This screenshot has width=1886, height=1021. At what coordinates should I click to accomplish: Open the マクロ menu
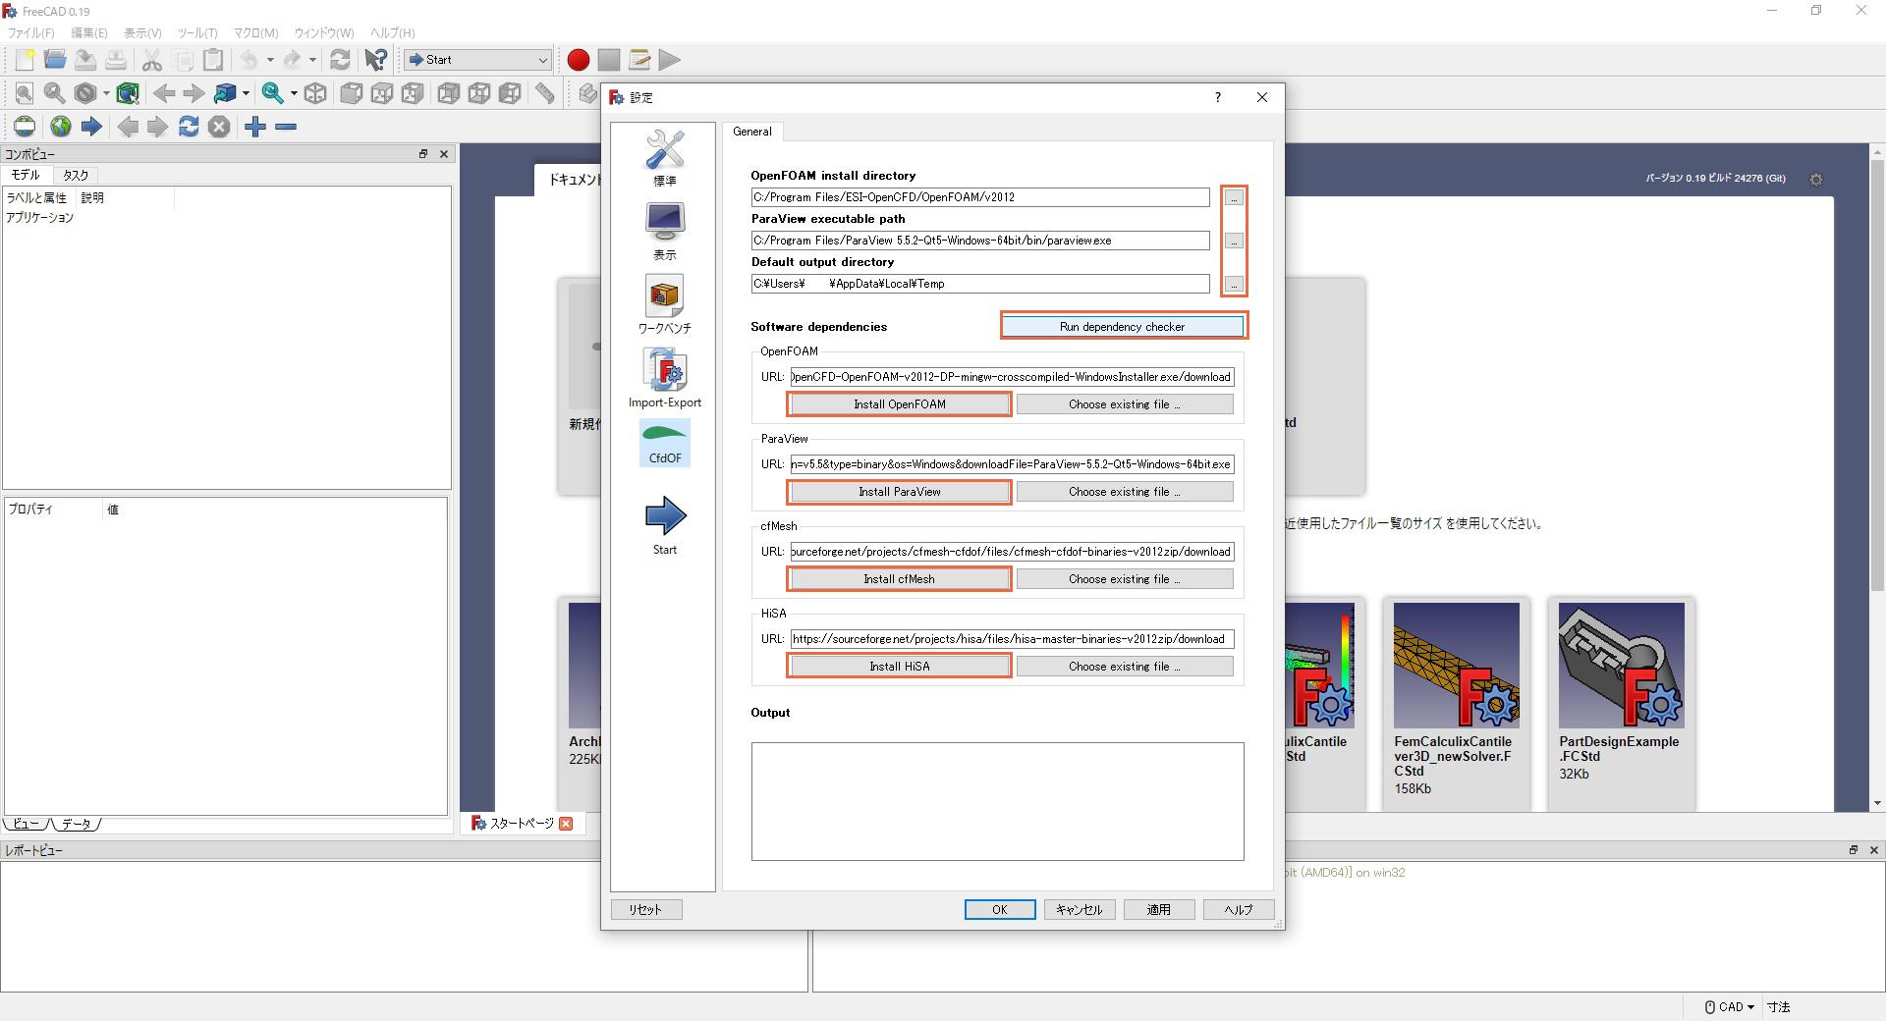tap(254, 32)
